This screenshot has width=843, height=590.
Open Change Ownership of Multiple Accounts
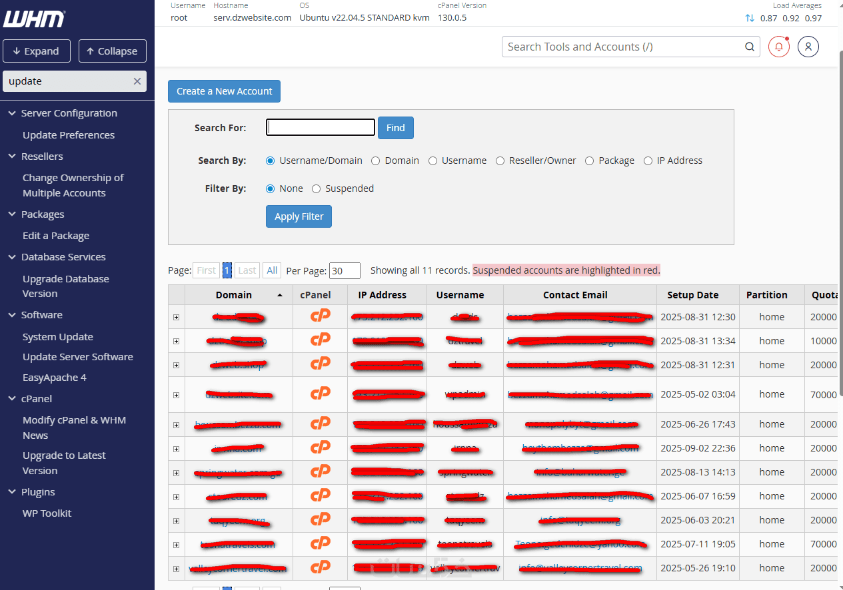tap(73, 185)
